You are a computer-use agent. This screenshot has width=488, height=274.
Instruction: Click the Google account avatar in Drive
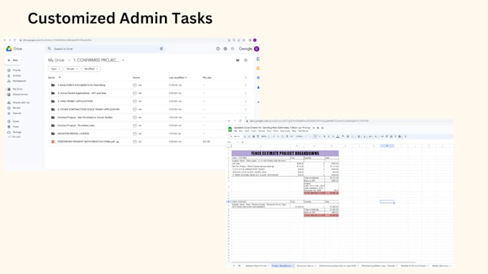[x=257, y=49]
